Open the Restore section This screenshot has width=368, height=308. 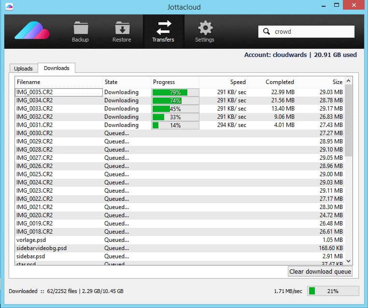pyautogui.click(x=122, y=32)
